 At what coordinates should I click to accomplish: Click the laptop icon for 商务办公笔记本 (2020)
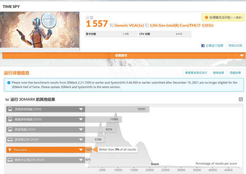(10, 160)
